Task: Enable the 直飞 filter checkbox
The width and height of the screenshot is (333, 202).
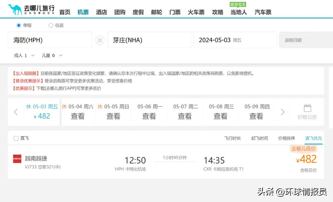Action: 16,138
